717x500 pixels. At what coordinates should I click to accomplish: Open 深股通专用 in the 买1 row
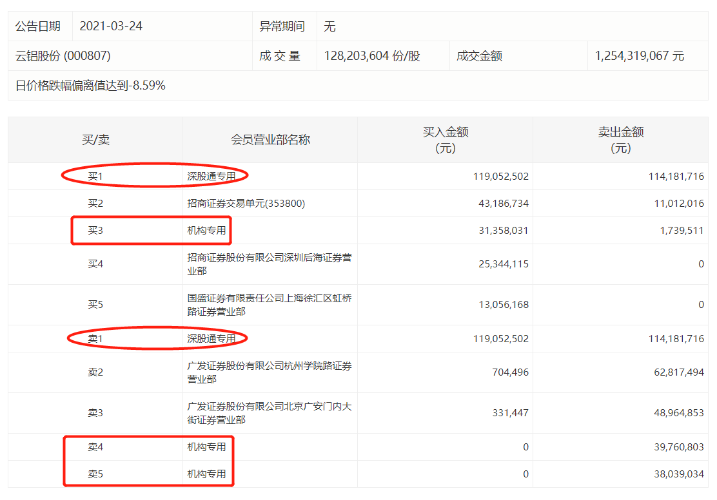206,177
